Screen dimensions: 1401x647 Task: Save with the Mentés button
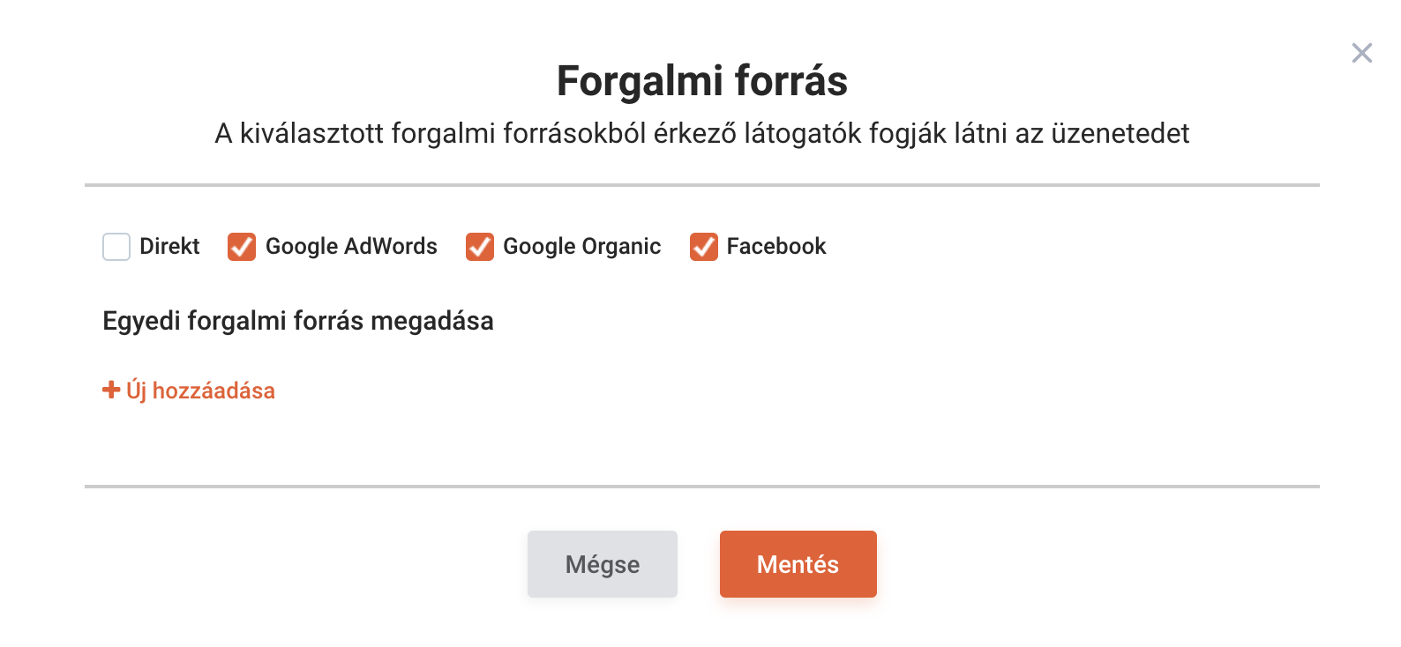pos(798,564)
